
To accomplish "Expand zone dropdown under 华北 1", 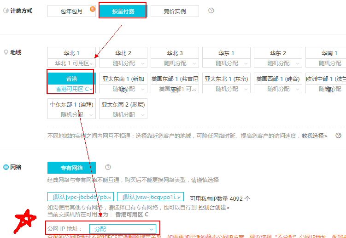I will (x=71, y=63).
